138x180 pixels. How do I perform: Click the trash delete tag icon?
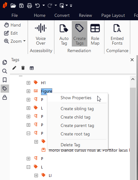pos(23,68)
